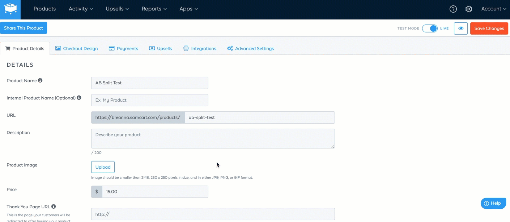The image size is (510, 222).
Task: Expand the Reports dropdown menu
Action: tap(154, 9)
